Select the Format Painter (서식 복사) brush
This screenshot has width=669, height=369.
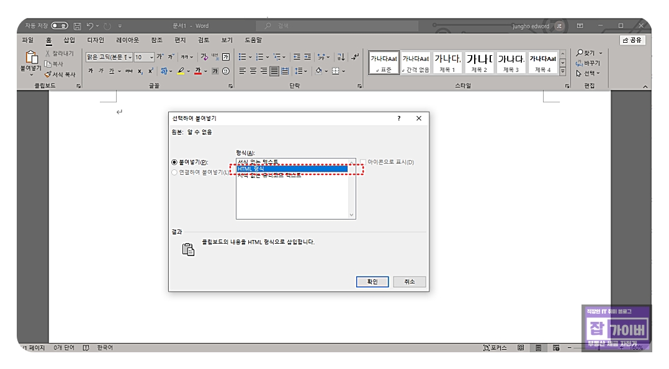pos(48,74)
